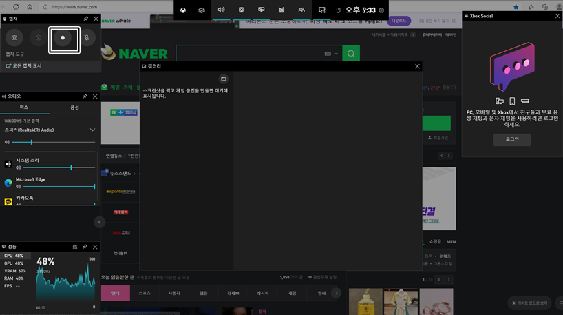Switch to the Mix tab in Audio

point(24,108)
